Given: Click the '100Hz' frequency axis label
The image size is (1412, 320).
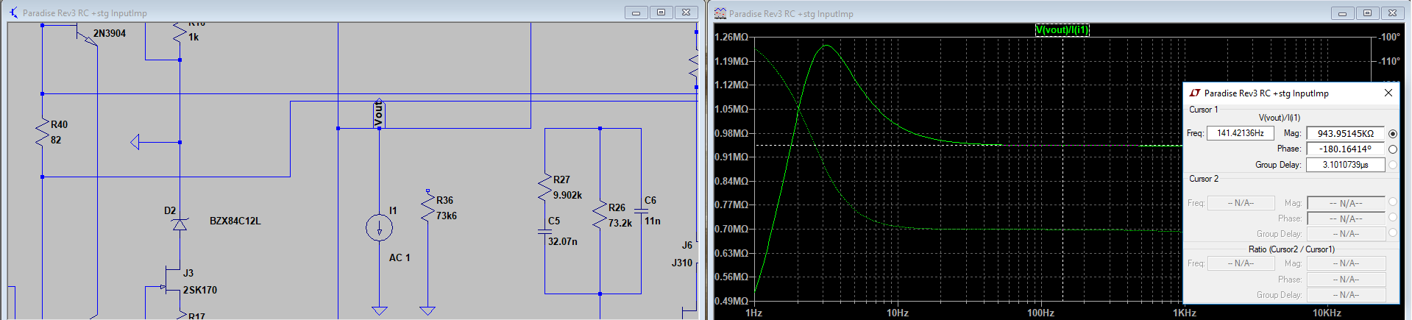Looking at the screenshot, I should click(1041, 313).
